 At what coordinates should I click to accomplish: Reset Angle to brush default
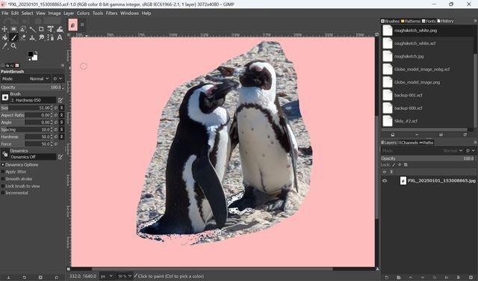[x=56, y=123]
